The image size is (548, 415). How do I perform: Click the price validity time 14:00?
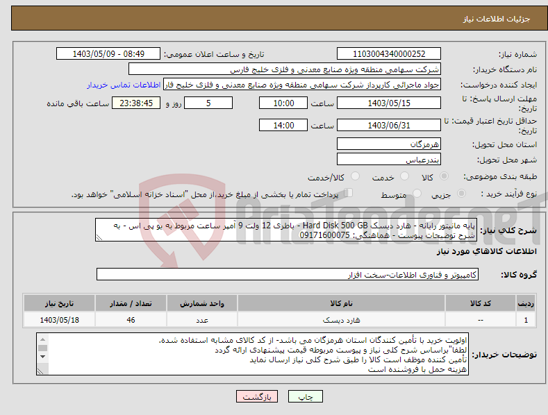[x=283, y=125]
